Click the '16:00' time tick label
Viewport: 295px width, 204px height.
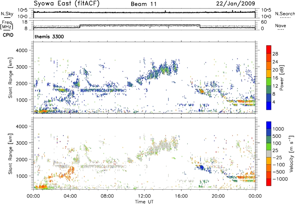coord(181,196)
